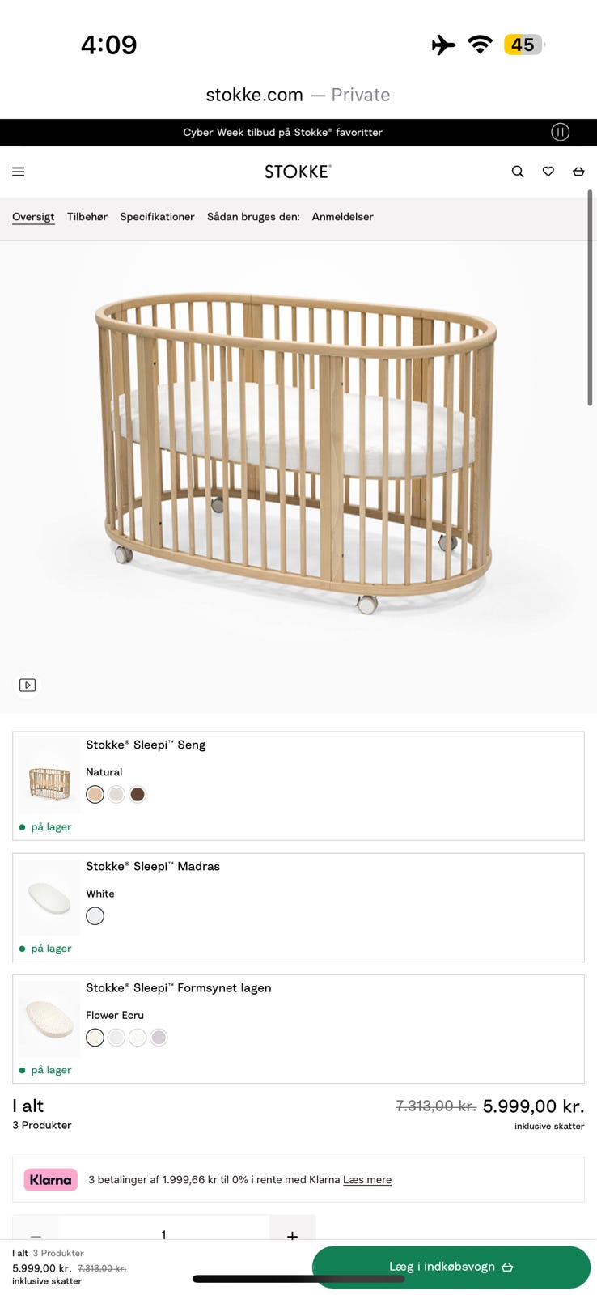
Task: Switch to the Tilbehør tab
Action: tap(87, 217)
